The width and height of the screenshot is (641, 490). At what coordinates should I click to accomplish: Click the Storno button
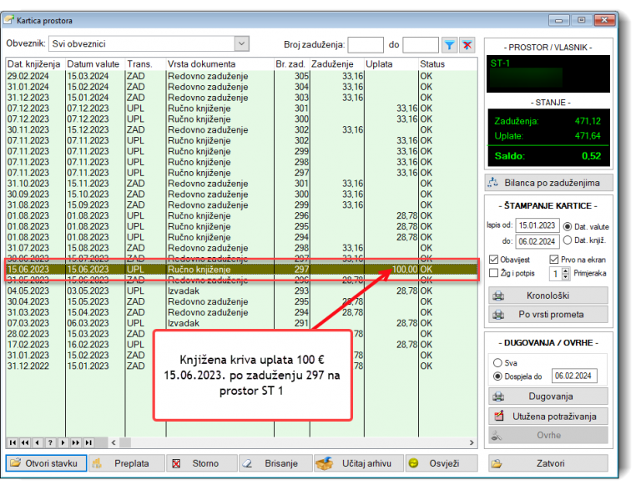pyautogui.click(x=202, y=463)
